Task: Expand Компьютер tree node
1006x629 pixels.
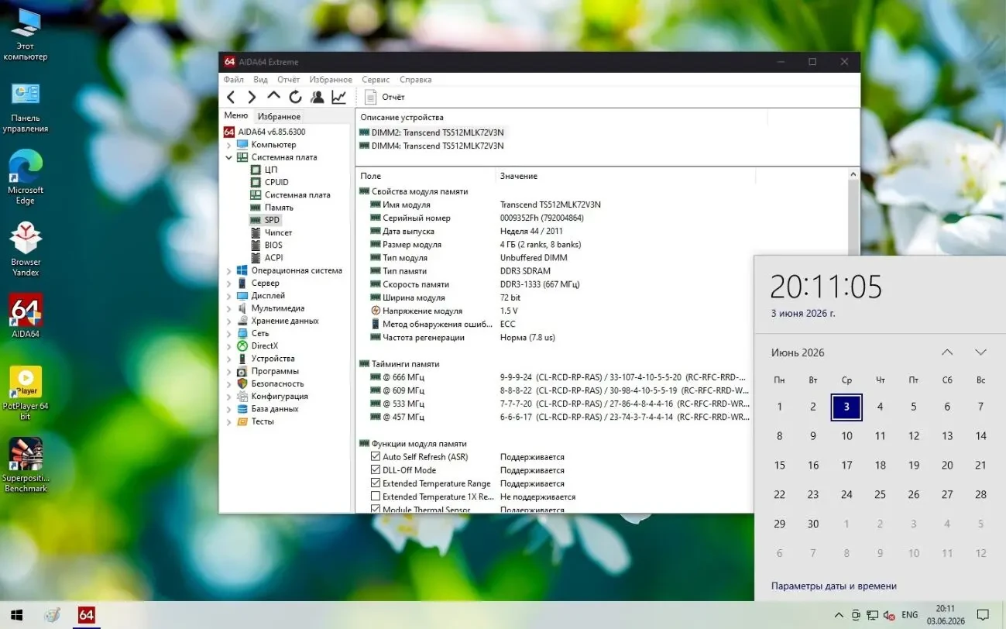Action: tap(228, 145)
